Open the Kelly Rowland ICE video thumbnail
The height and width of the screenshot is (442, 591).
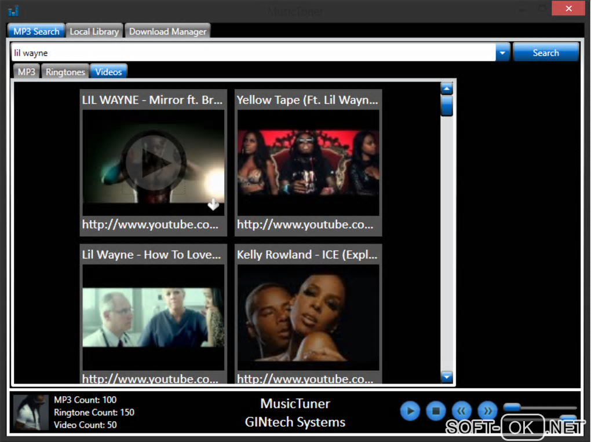(x=308, y=317)
